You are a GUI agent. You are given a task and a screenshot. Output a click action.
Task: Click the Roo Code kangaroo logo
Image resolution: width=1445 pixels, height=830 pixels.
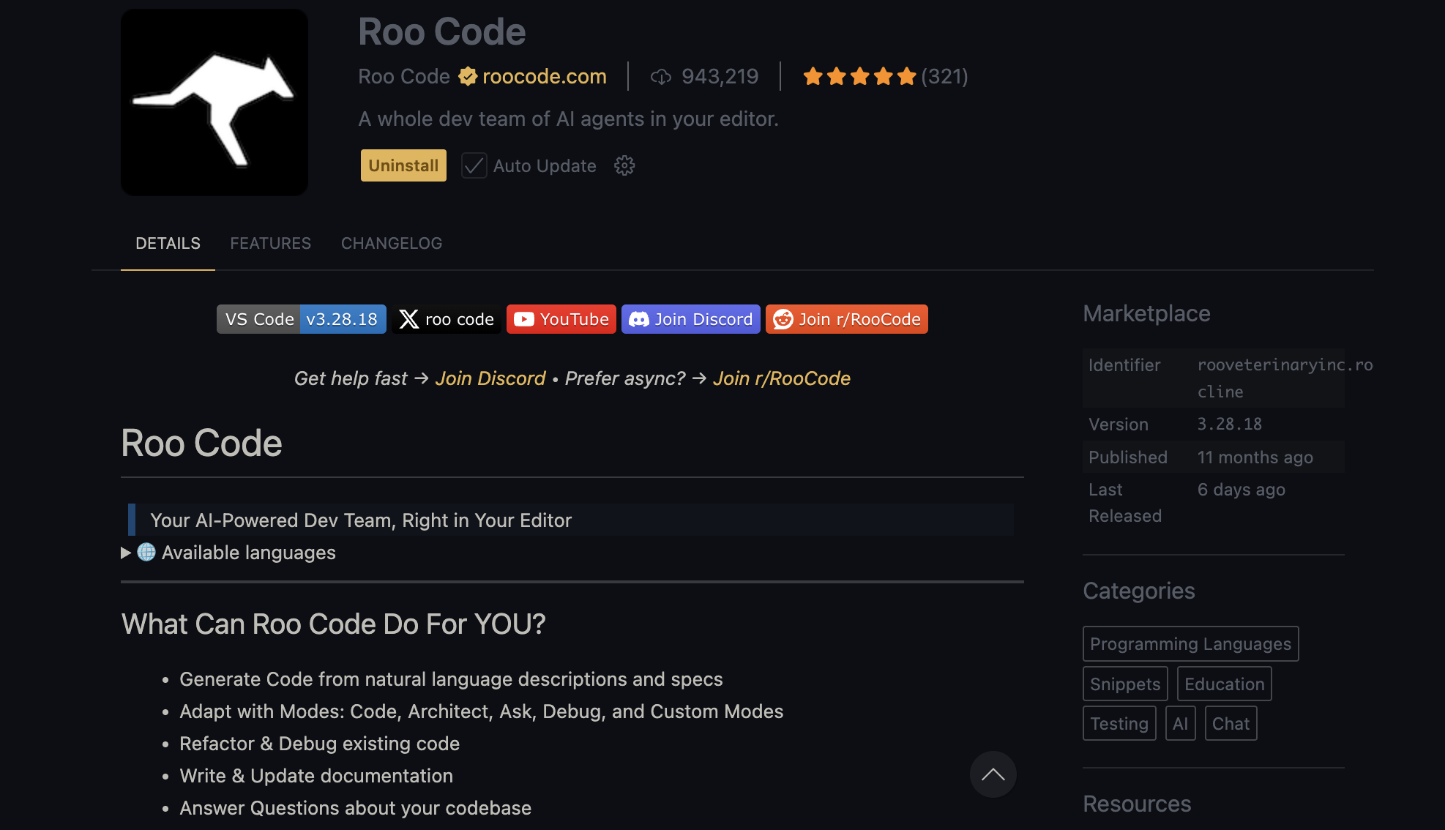214,102
